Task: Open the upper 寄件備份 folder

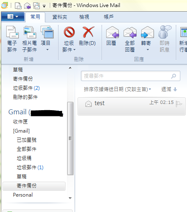Action: 23,79
